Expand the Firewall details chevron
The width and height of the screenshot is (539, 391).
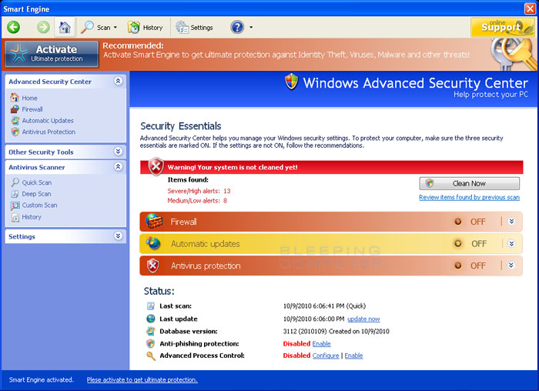click(x=511, y=222)
